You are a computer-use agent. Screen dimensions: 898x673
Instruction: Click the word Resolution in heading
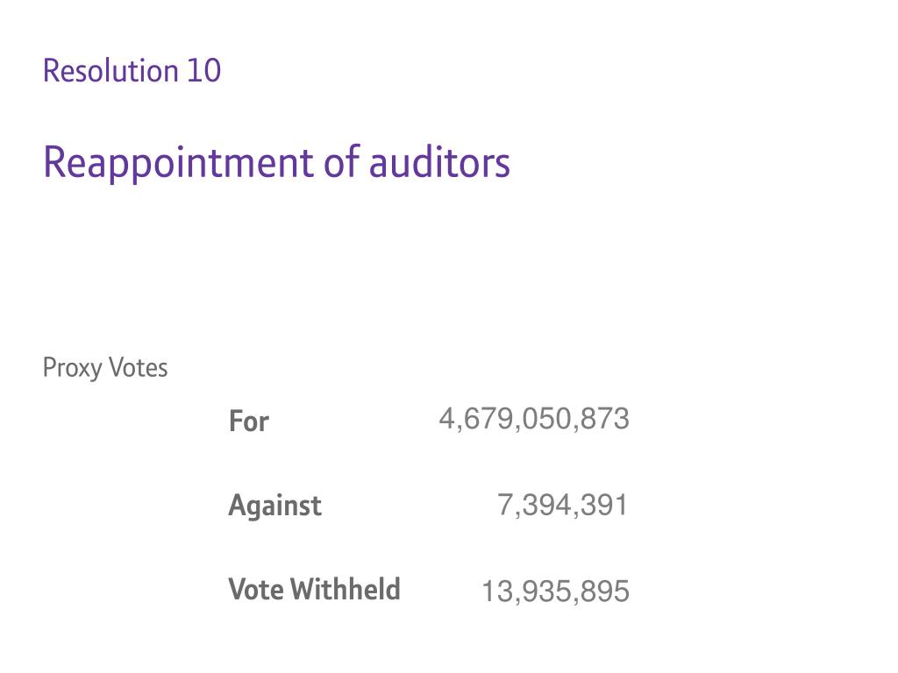click(x=111, y=71)
